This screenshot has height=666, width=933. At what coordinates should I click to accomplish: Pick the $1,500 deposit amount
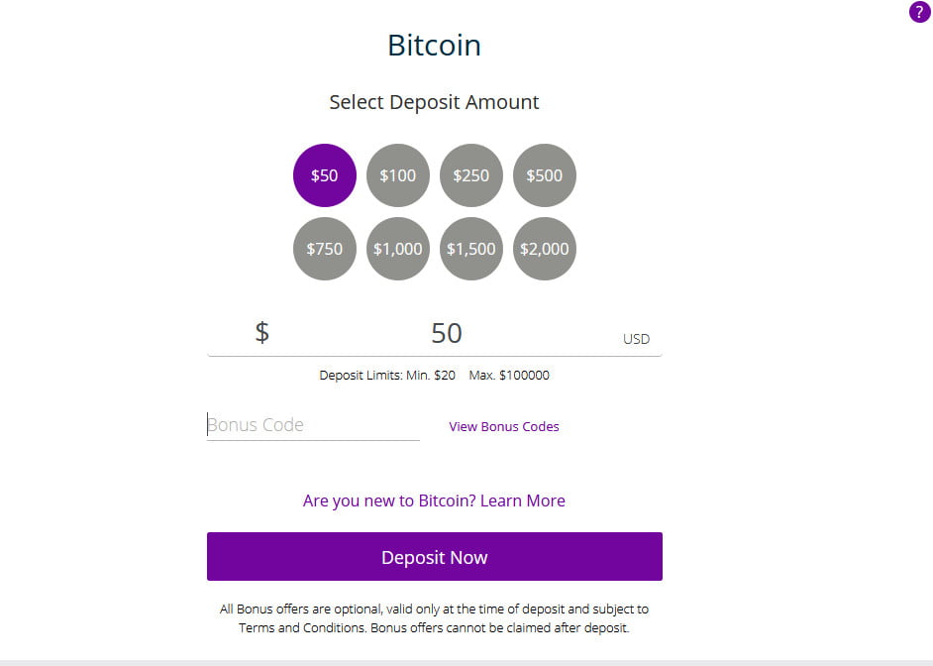[x=470, y=248]
